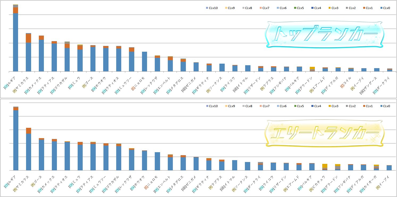Select the ルギア bar in the トップランカー chart
This screenshot has height=197, width=397.
coord(16,38)
